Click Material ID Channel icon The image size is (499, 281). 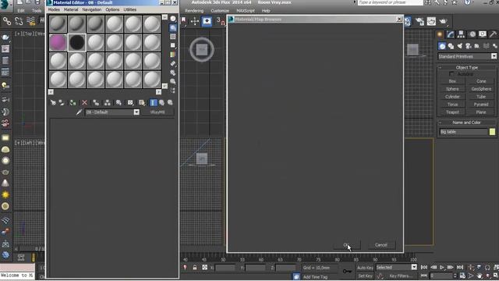pyautogui.click(x=130, y=102)
